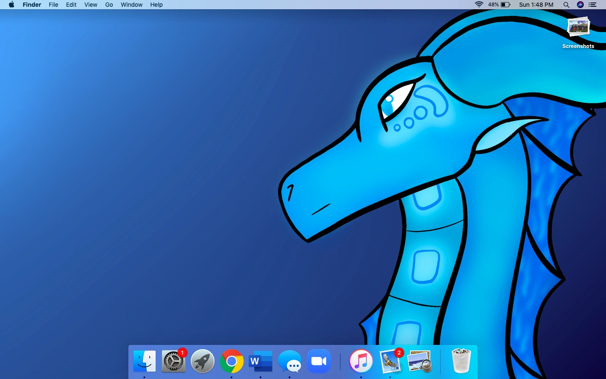Click the blue chat bubbles dock icon
This screenshot has width=606, height=379.
coord(290,361)
